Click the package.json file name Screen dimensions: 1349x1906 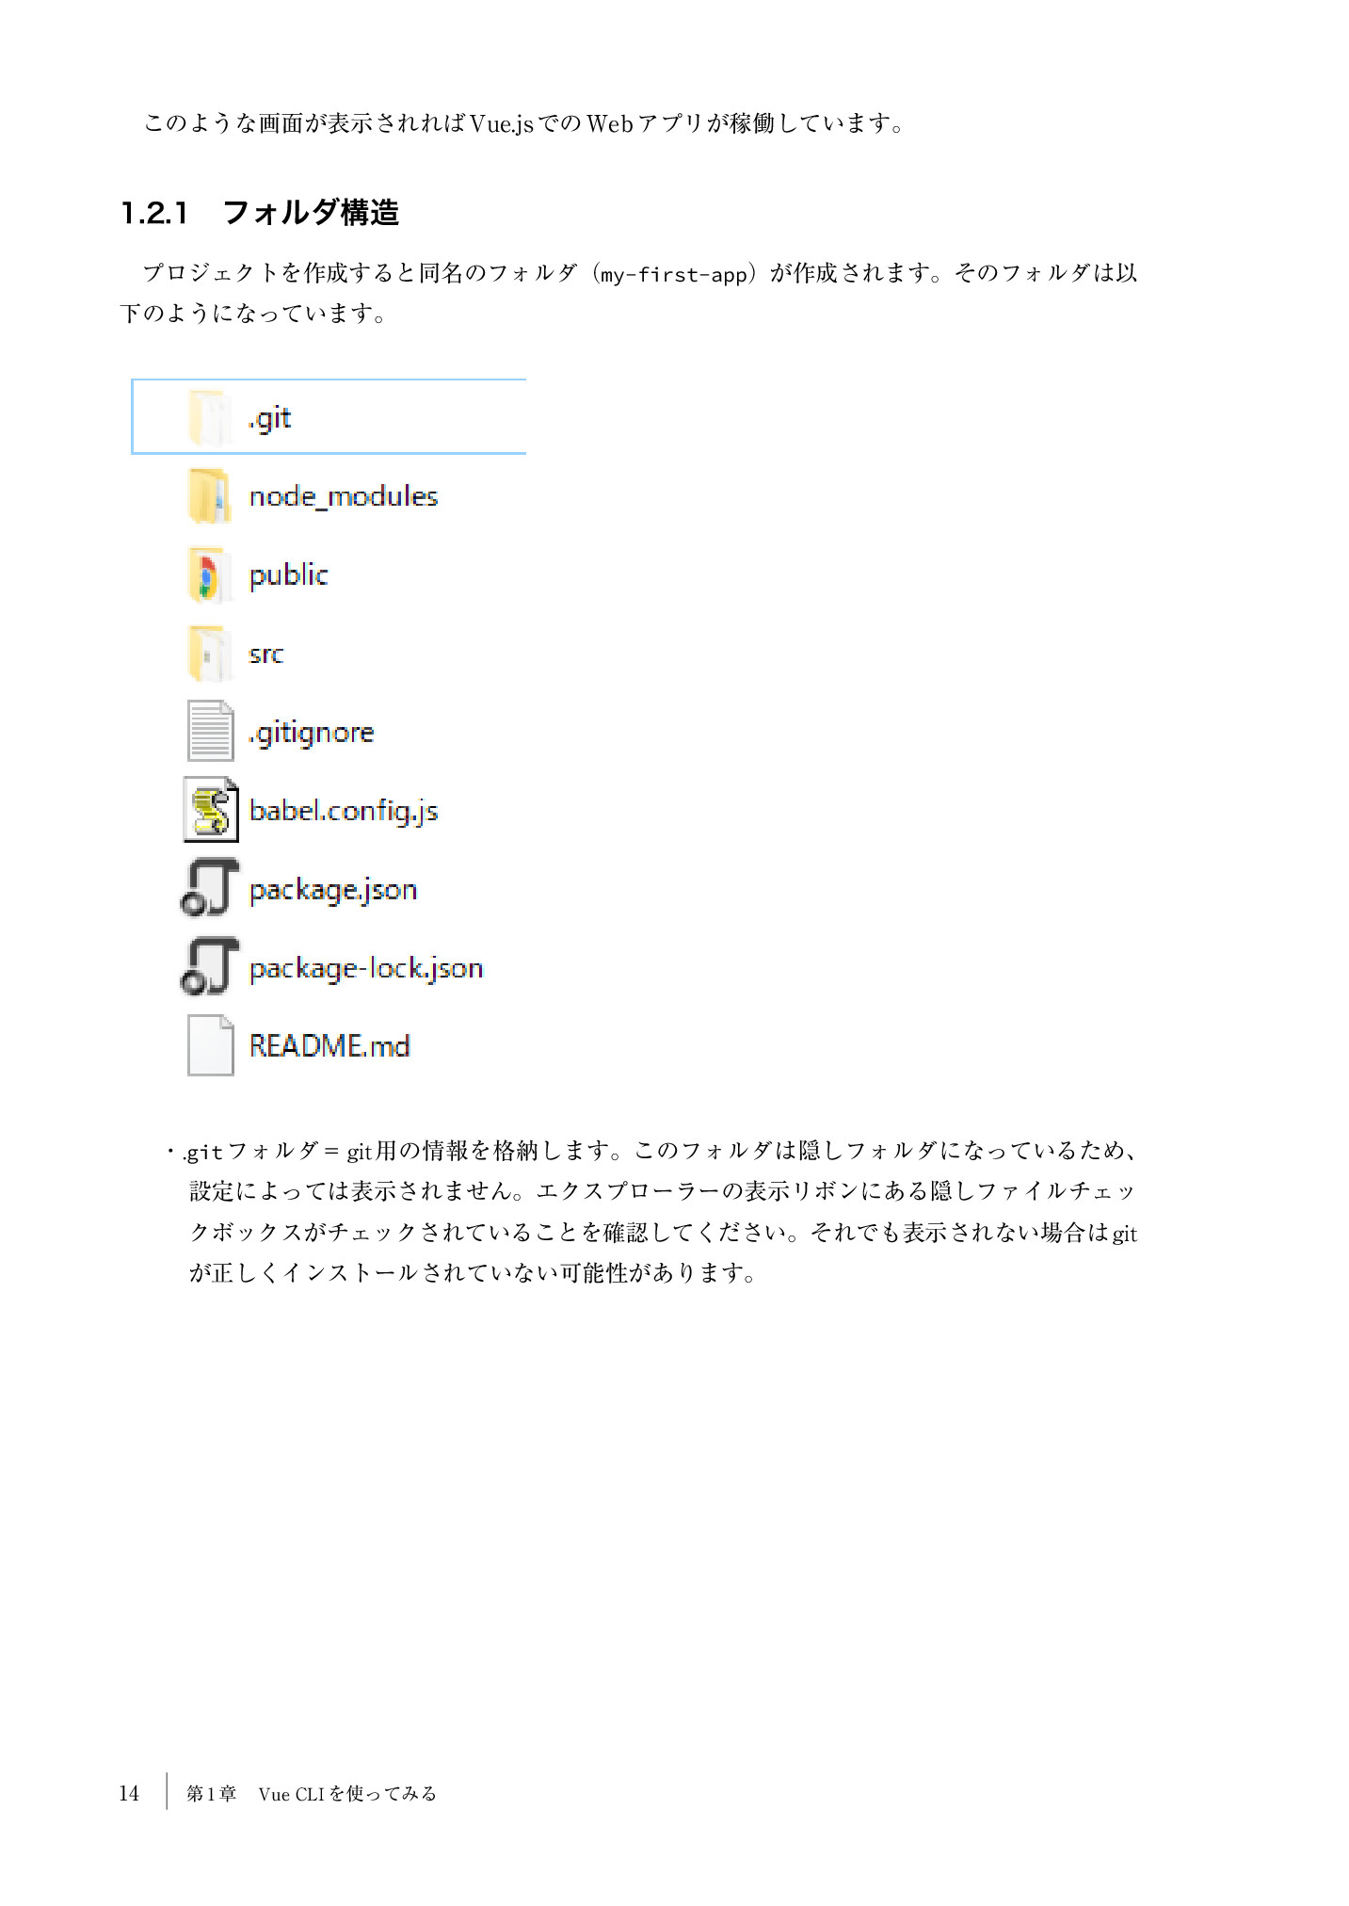point(333,891)
